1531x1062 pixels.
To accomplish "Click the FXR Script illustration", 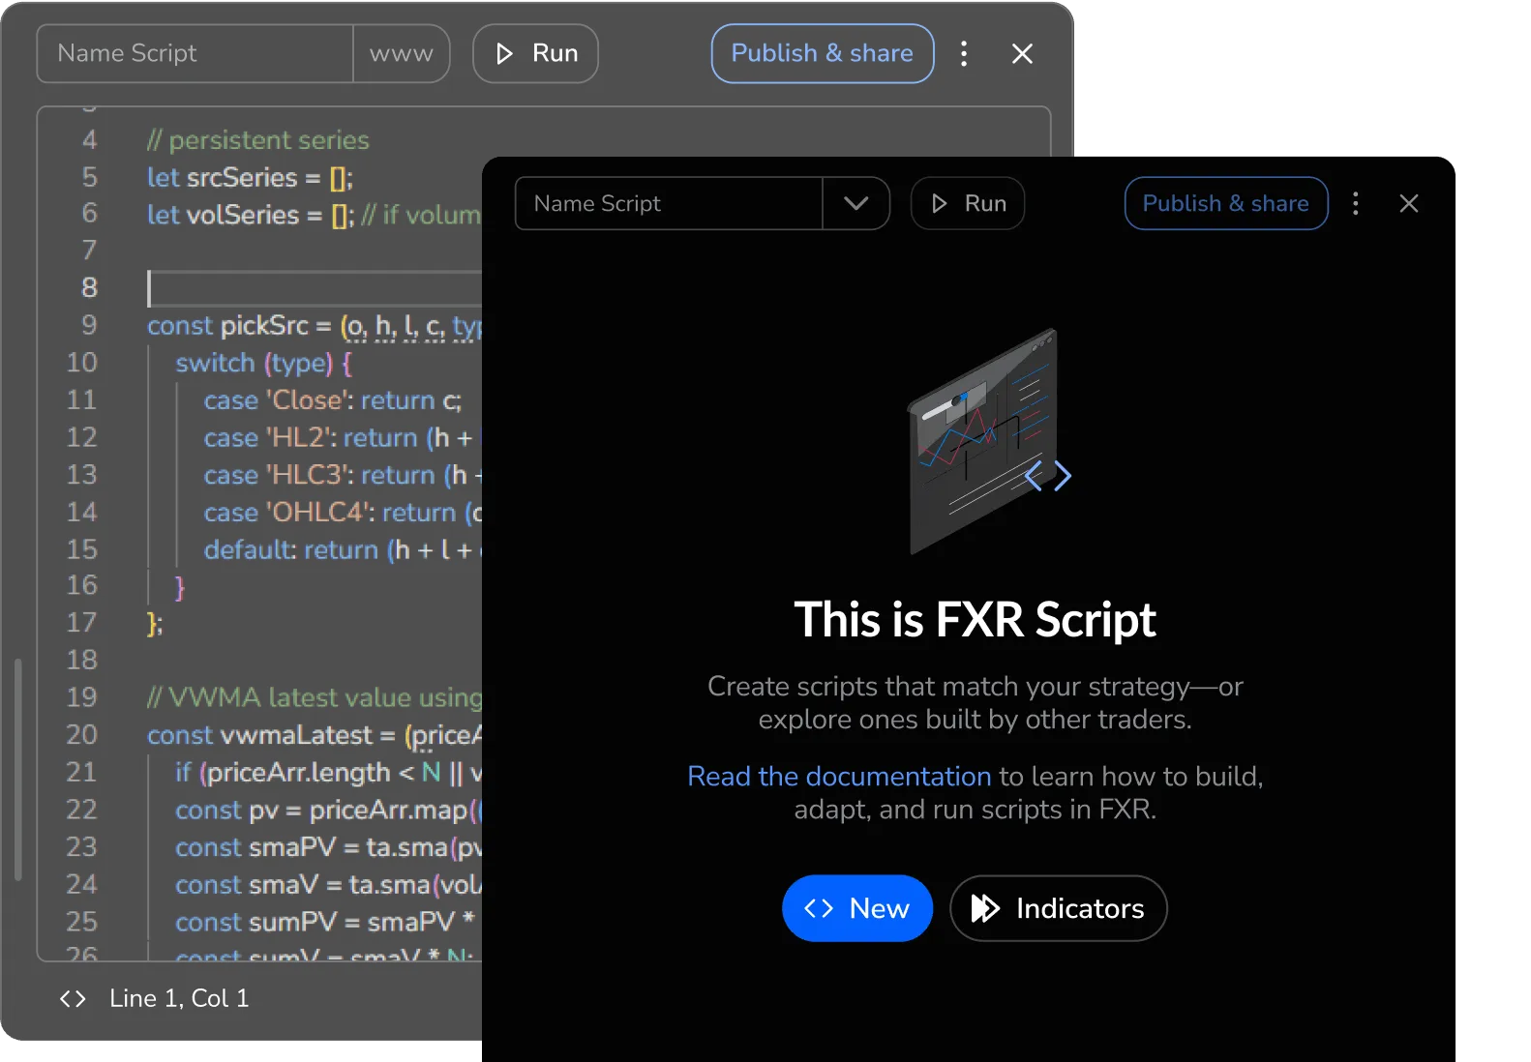I will click(x=989, y=441).
